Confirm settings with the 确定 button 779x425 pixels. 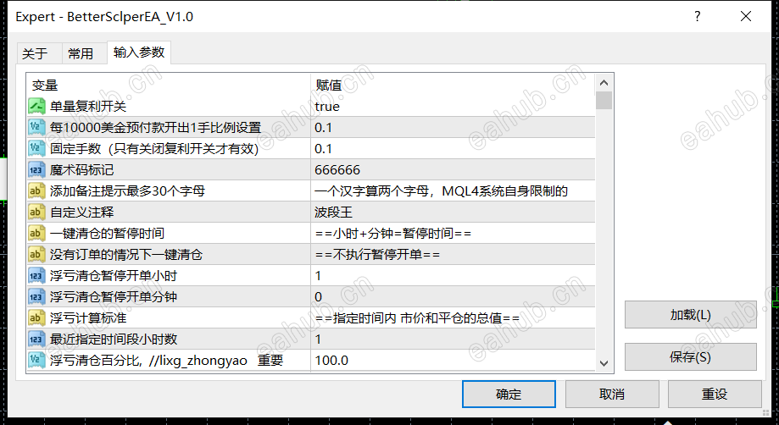coord(509,395)
